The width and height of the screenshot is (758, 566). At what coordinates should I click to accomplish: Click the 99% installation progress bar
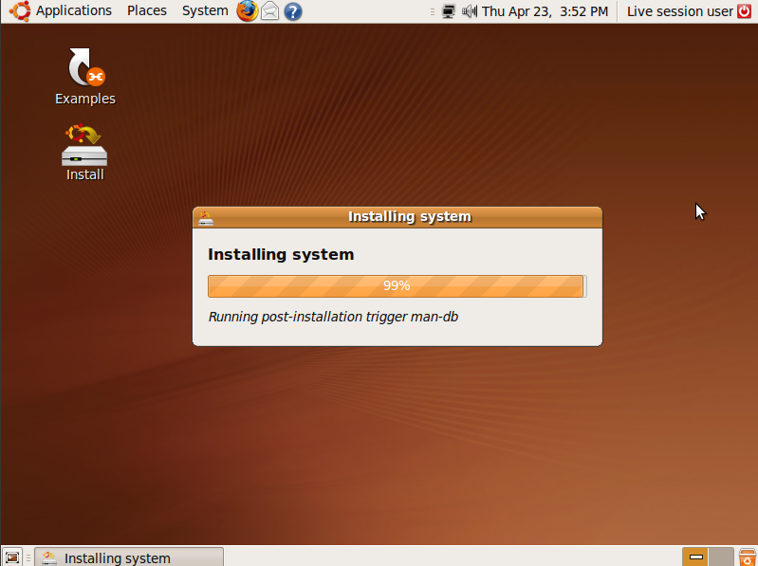(397, 286)
